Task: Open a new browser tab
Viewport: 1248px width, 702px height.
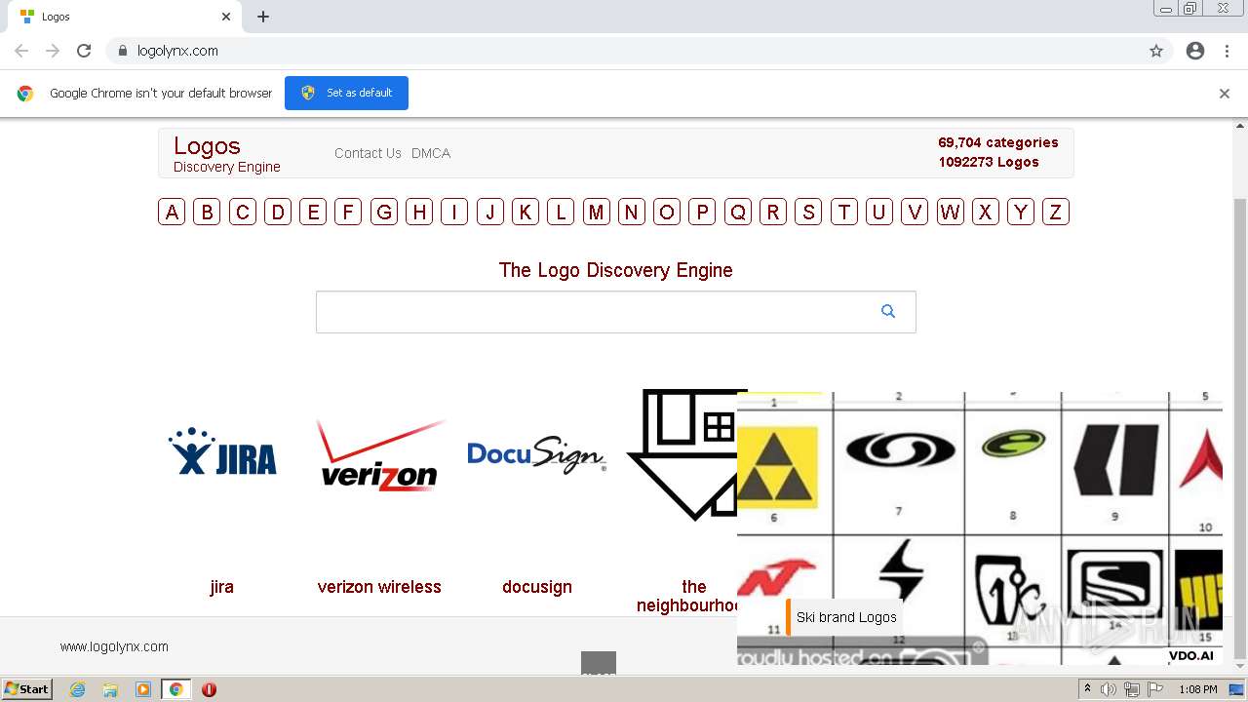Action: click(263, 17)
